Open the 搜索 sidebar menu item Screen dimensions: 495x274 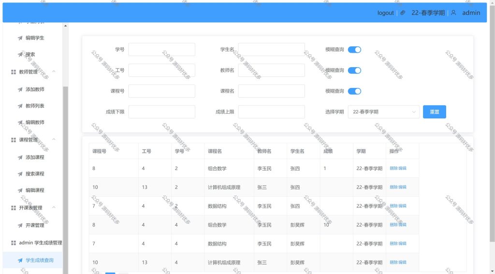33,54
